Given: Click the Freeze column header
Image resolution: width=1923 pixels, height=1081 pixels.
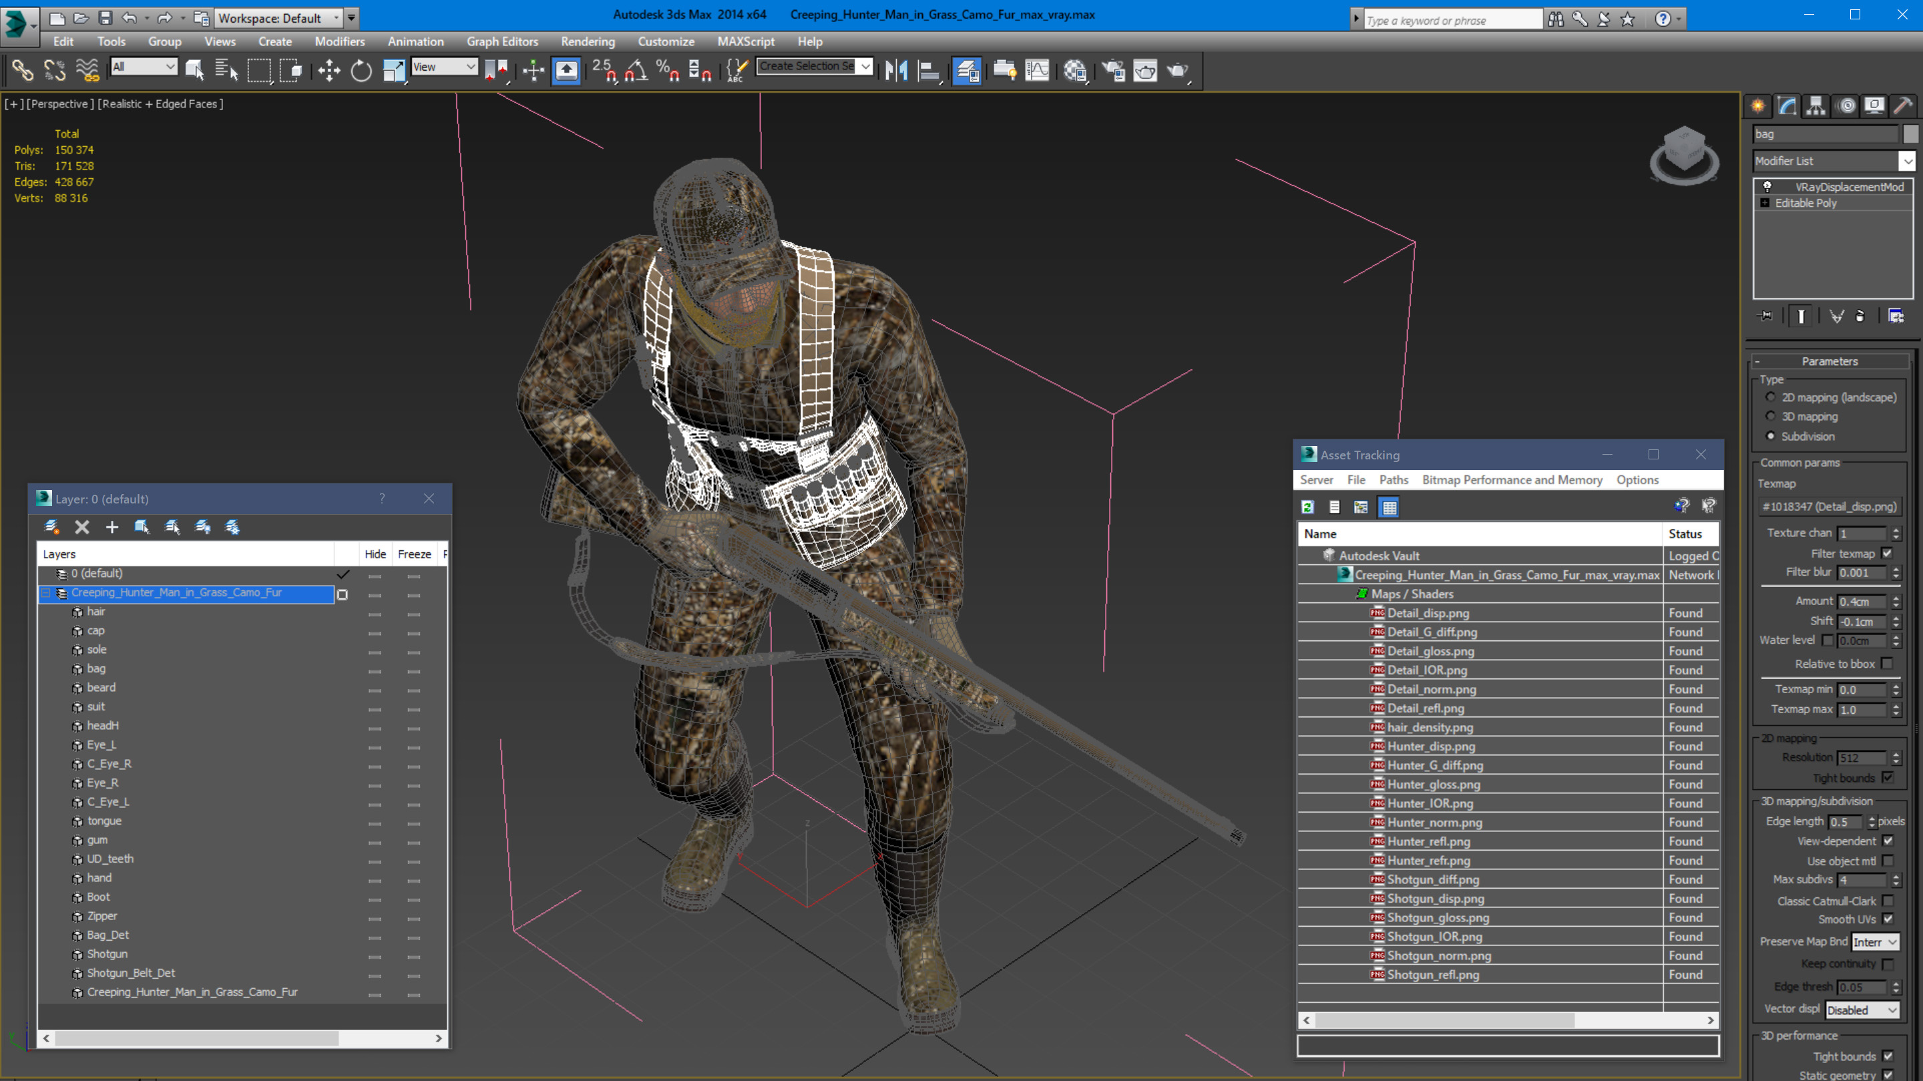Looking at the screenshot, I should pyautogui.click(x=414, y=554).
